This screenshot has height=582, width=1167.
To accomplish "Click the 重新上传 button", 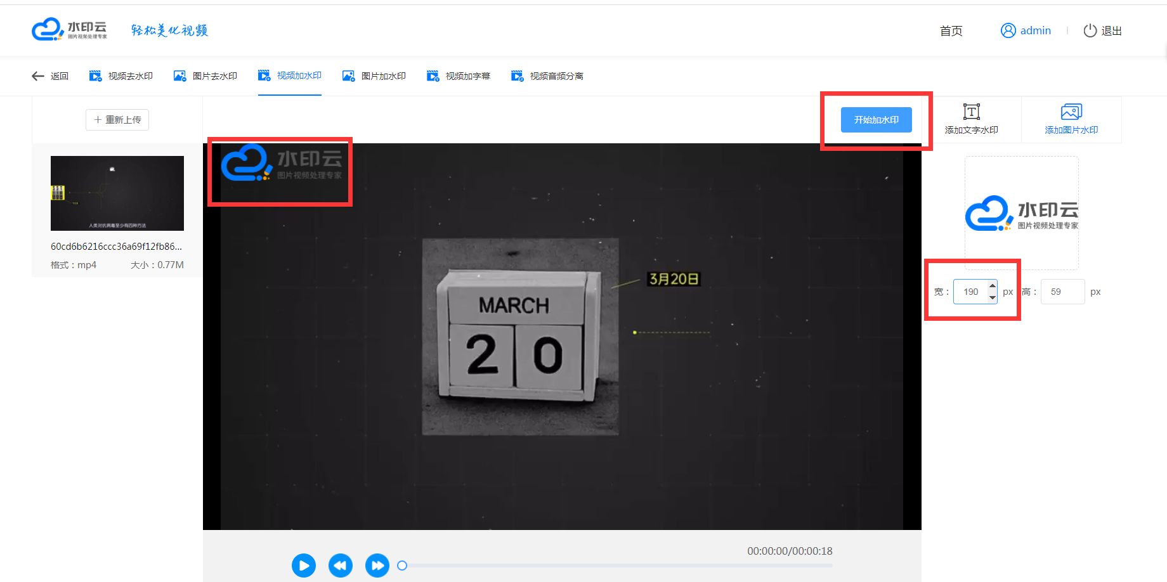I will 117,120.
